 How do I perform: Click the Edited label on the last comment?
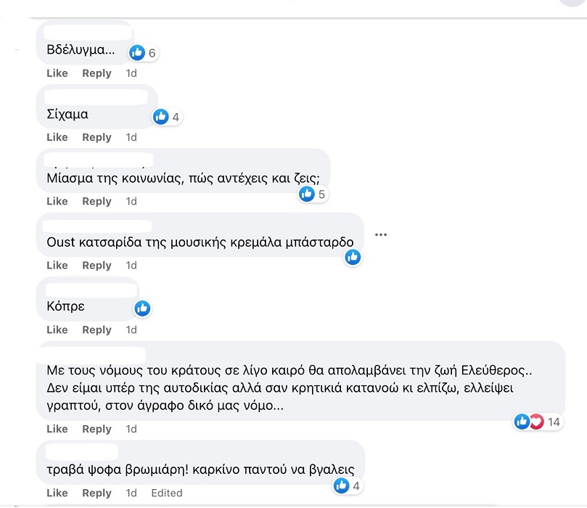click(167, 493)
